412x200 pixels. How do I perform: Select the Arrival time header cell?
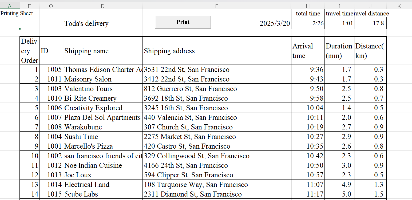point(308,51)
